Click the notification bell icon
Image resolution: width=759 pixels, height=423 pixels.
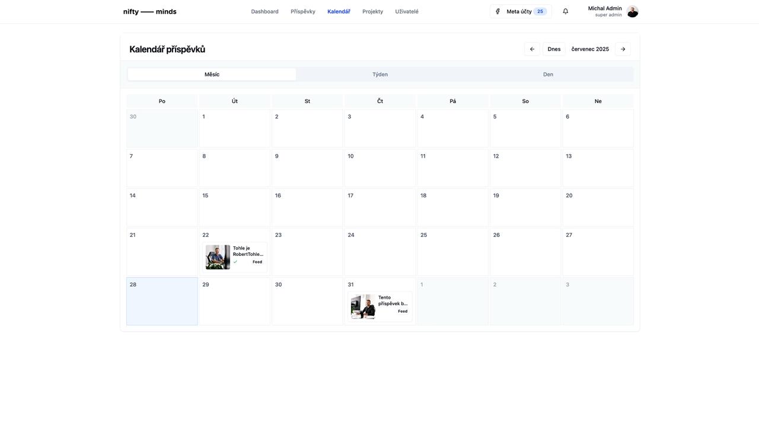[565, 11]
